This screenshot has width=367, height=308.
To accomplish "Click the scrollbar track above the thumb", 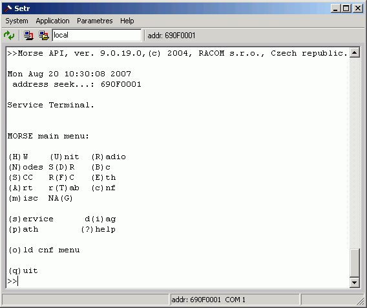I will (x=354, y=153).
